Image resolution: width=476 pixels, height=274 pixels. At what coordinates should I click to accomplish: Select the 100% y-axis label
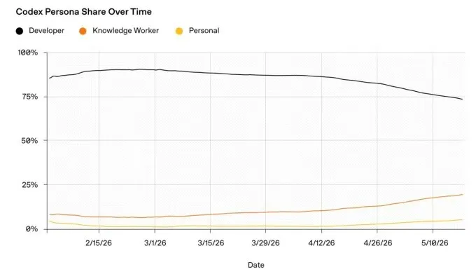coord(28,53)
